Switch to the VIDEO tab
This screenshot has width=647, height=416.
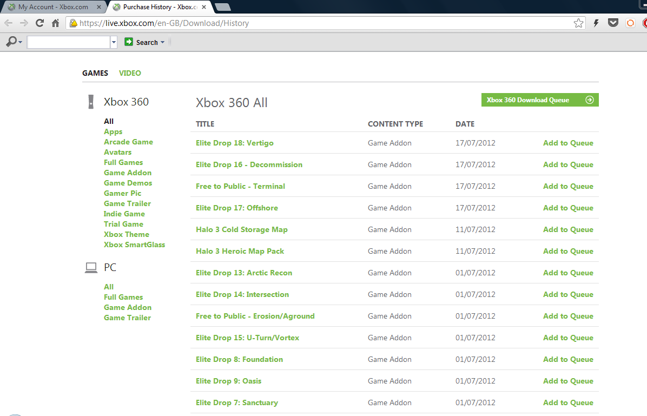click(130, 73)
